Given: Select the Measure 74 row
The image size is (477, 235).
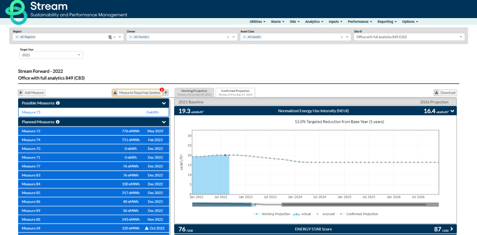Looking at the screenshot, I should [x=93, y=140].
